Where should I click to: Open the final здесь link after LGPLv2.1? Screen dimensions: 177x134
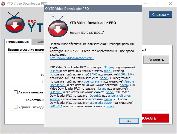110,106
